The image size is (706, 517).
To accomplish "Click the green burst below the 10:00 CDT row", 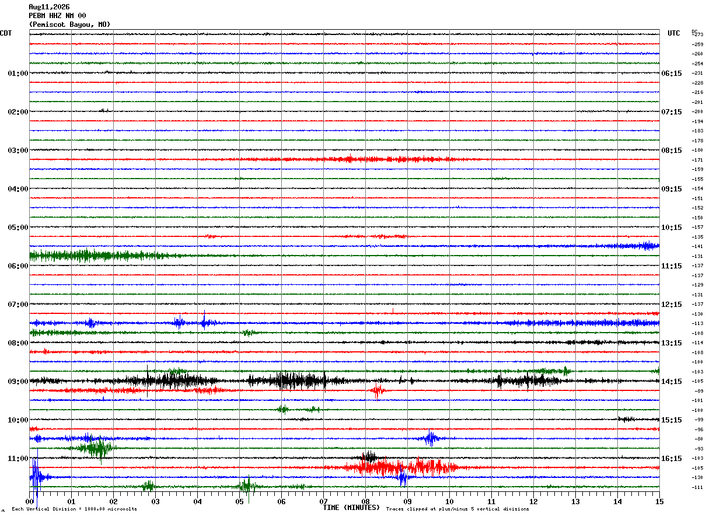I will click(x=93, y=448).
